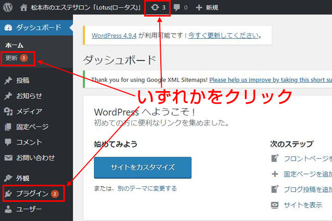Click the paintbrush icon beside 外観
Image resolution: width=332 pixels, height=221 pixels.
point(8,178)
